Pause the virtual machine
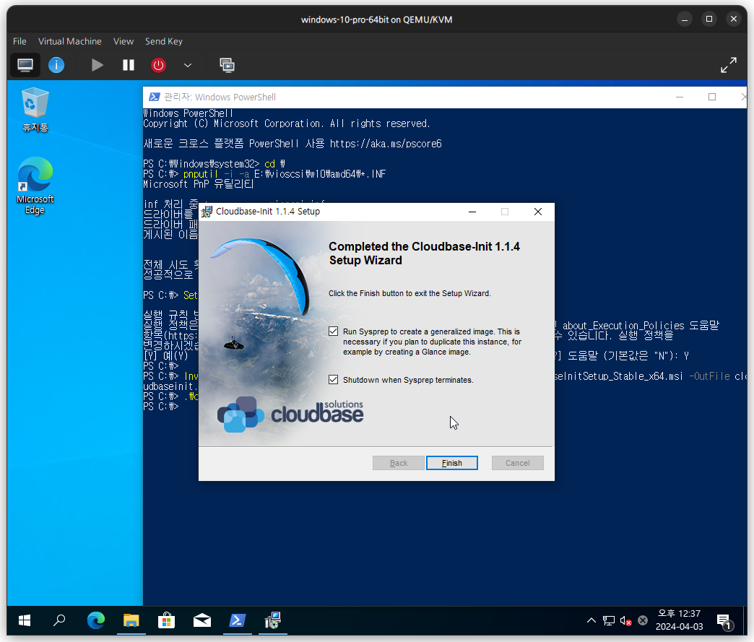 [129, 65]
